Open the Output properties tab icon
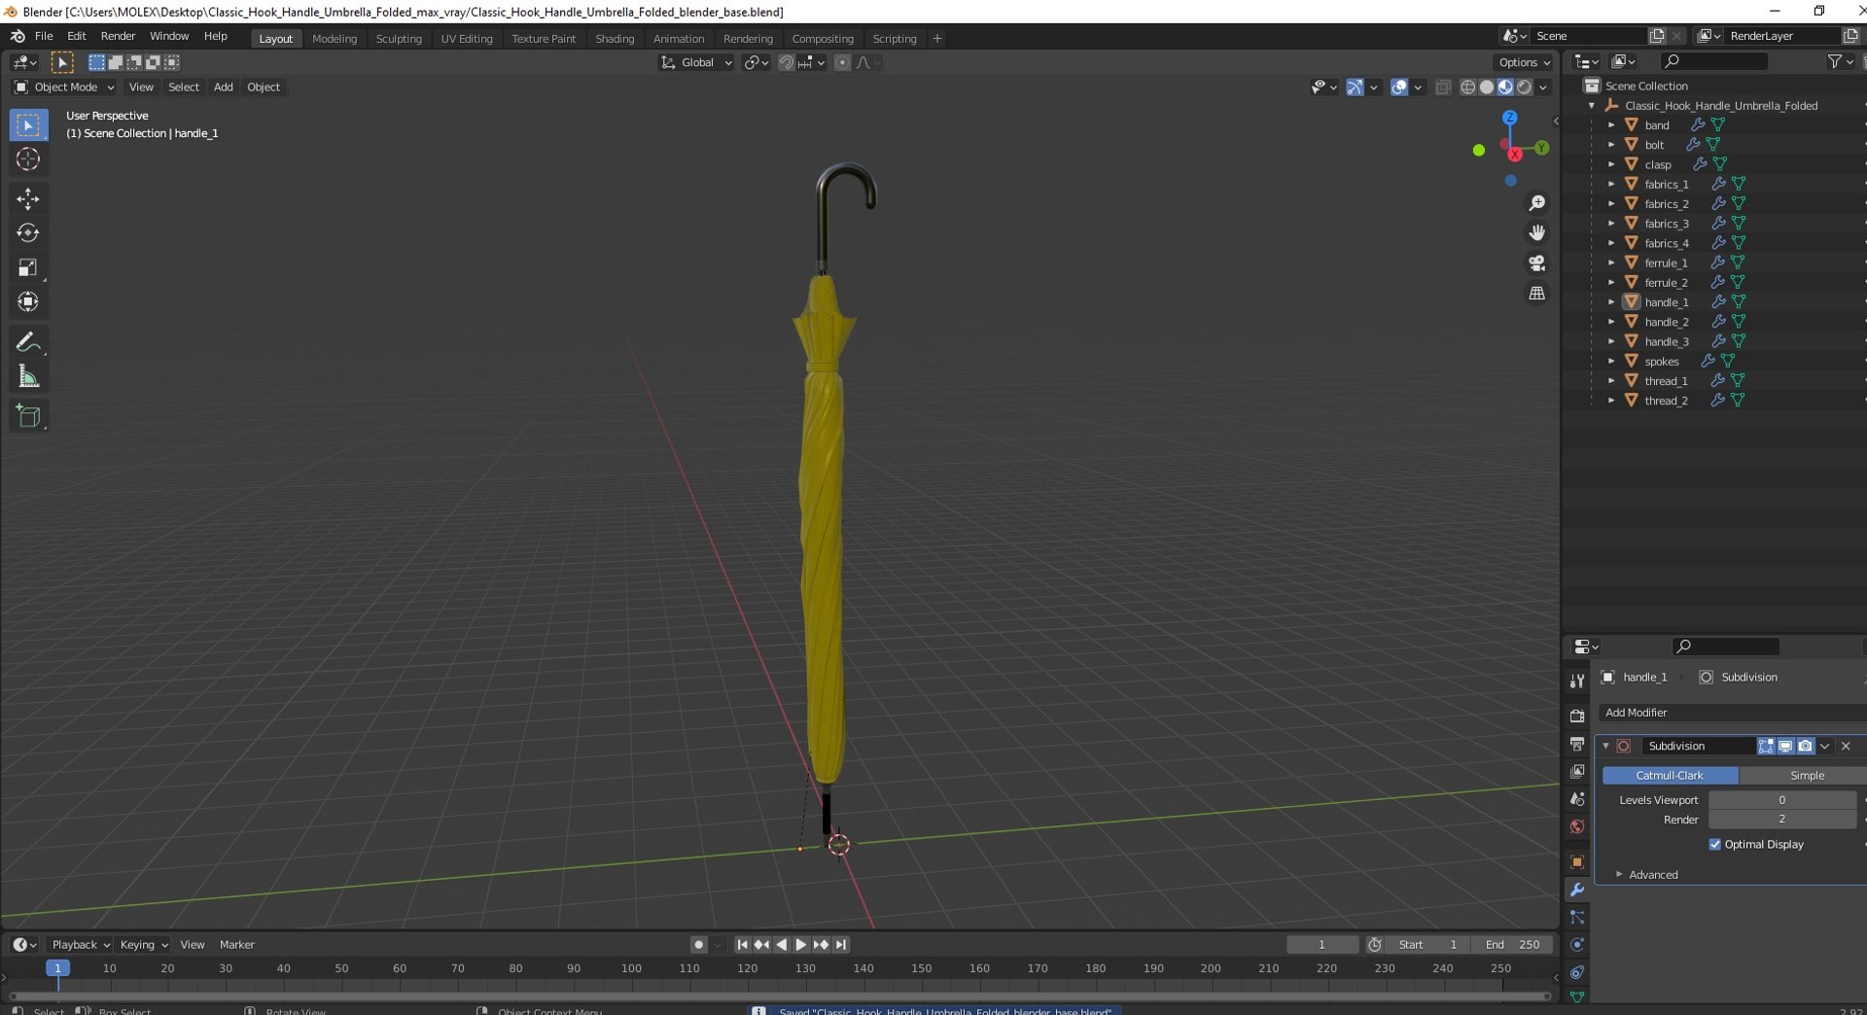Screen dimensions: 1867x1015 [x=1577, y=744]
